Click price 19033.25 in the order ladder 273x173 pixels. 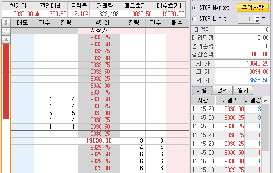click(99, 51)
